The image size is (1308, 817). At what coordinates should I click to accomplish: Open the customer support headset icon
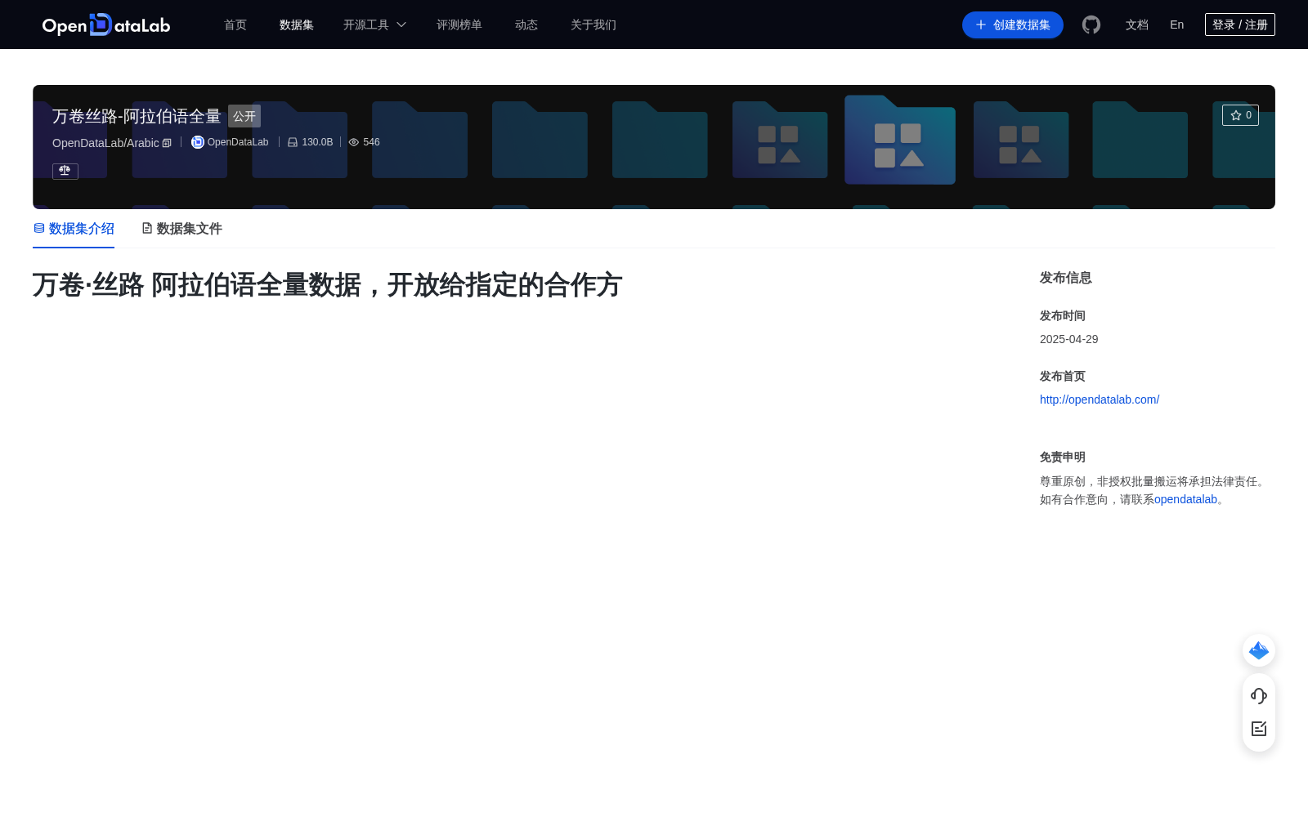click(1259, 696)
